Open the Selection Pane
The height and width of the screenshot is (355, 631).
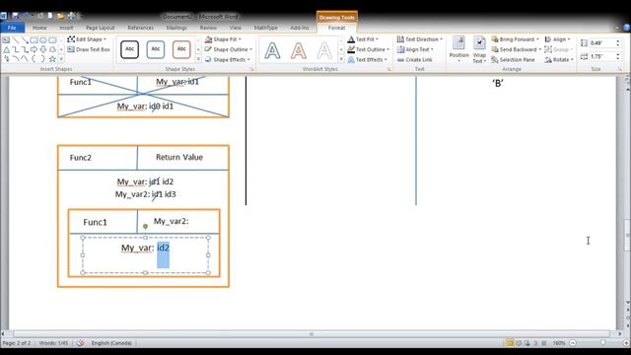pos(513,59)
